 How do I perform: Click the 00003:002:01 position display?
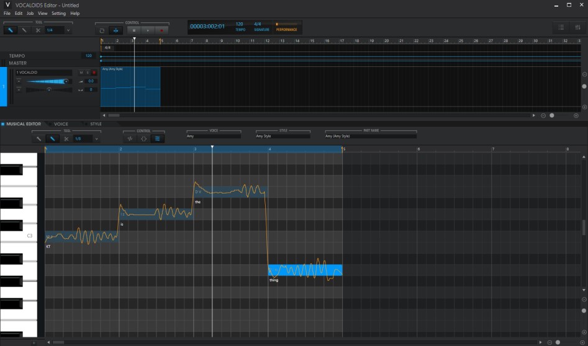(207, 27)
